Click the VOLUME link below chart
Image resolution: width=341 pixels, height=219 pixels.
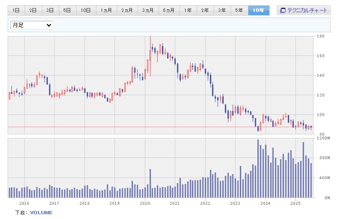[x=41, y=212]
